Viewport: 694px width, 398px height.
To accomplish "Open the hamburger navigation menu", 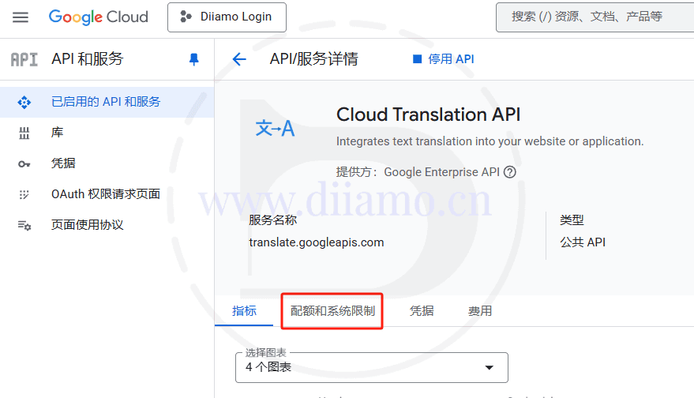I will click(21, 17).
